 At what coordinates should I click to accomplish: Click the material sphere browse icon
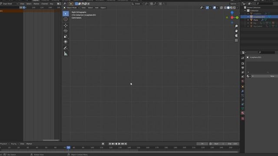coord(248,76)
